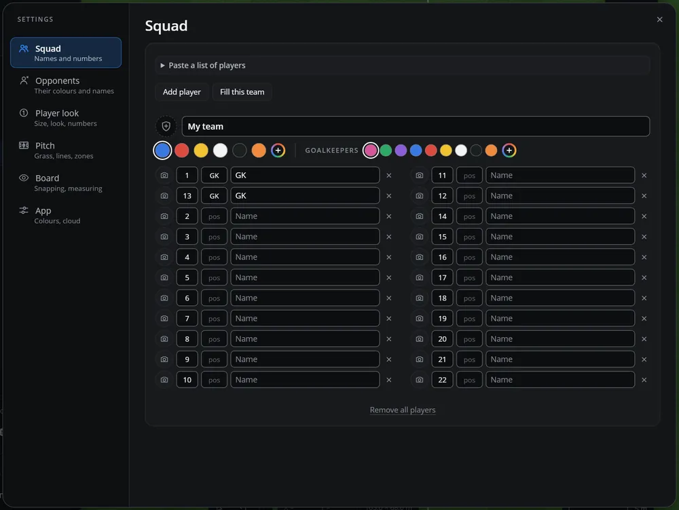Select the yellow team colour swatch

pos(201,151)
